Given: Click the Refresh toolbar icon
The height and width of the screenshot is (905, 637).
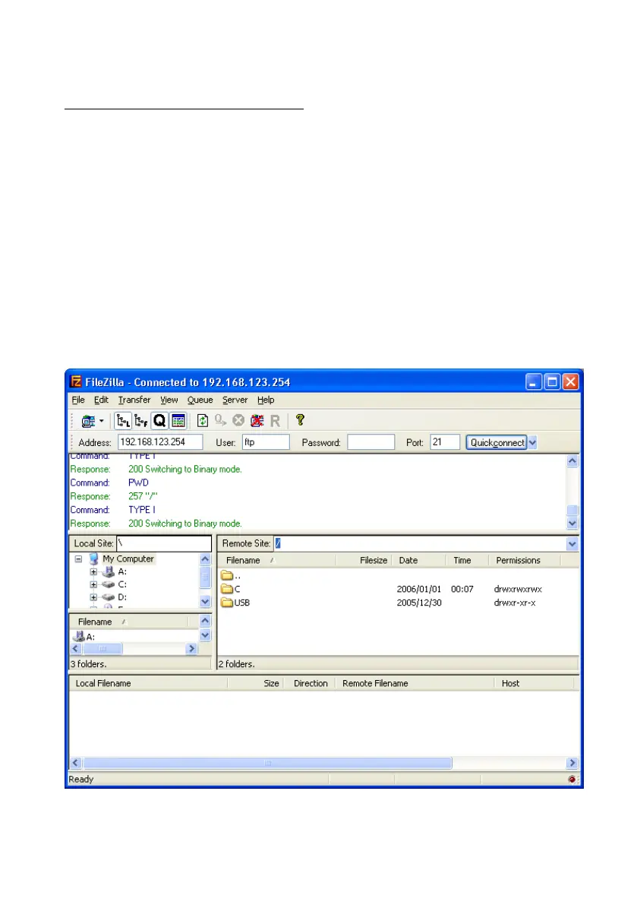Looking at the screenshot, I should (x=203, y=421).
